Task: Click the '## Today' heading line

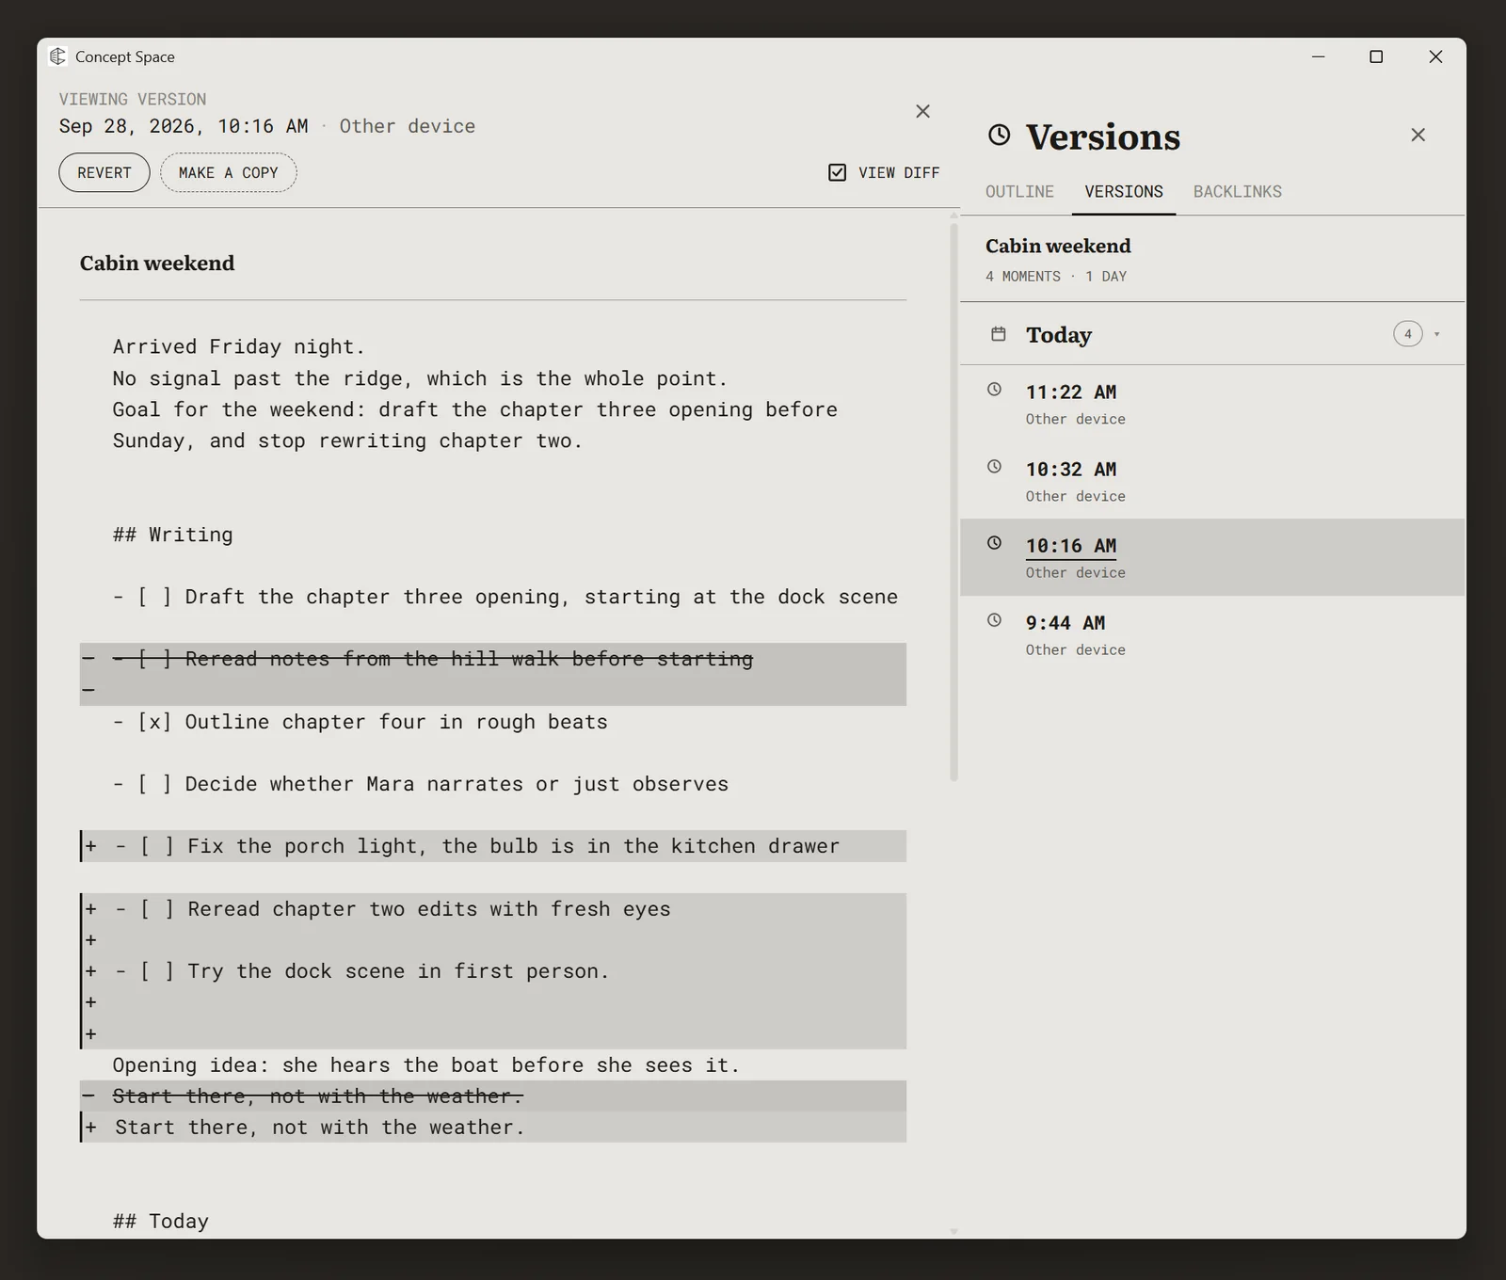Action: (161, 1222)
